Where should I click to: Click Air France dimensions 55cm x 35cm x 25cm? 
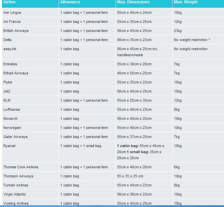click(x=144, y=22)
